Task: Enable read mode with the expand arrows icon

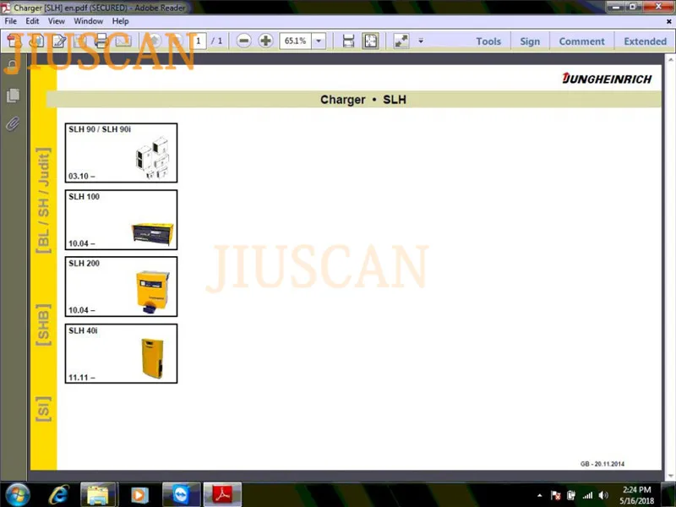Action: tap(401, 41)
